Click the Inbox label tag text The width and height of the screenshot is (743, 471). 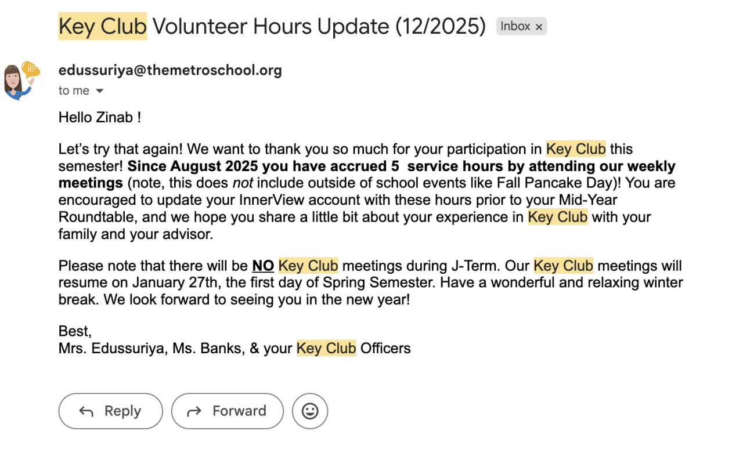pos(515,27)
